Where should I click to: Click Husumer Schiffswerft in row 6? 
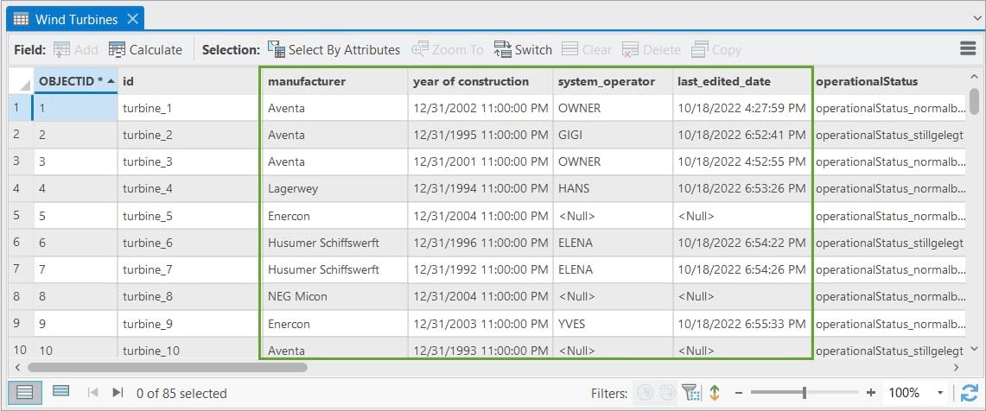[334, 243]
